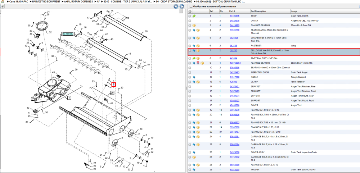Image resolution: width=360 pixels, height=173 pixels.
Task: Sort by Usage column header
Action: pos(325,11)
